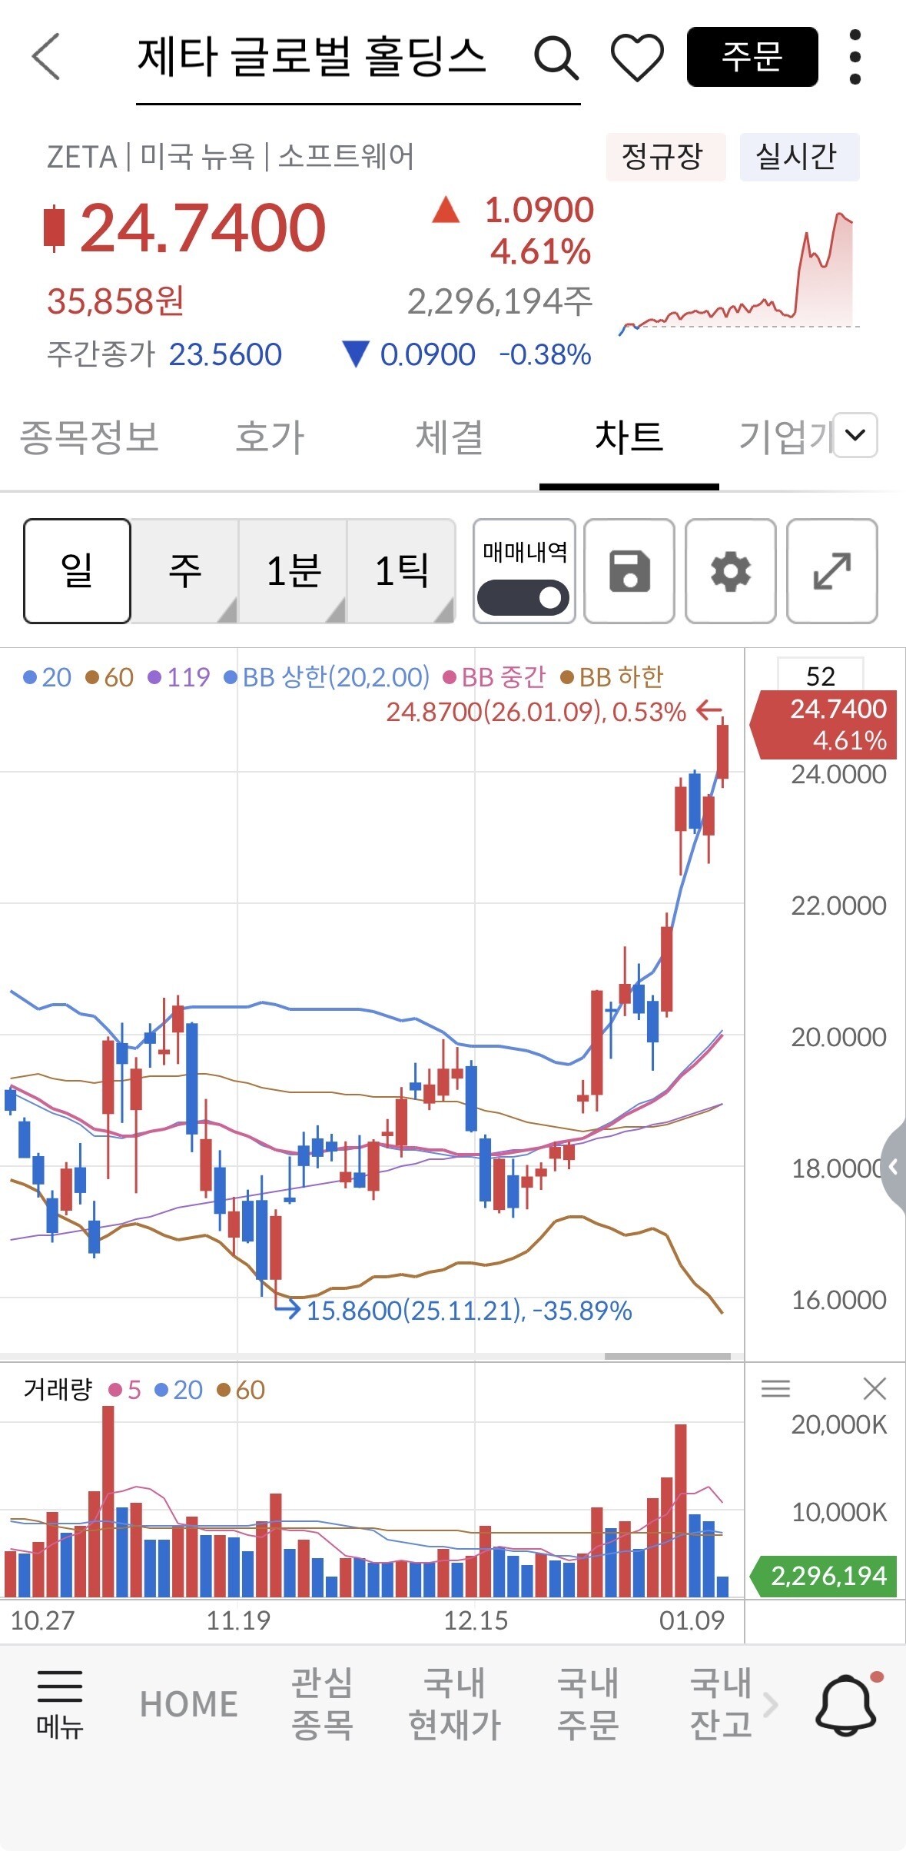The image size is (906, 1851).
Task: Tap the 정규장 session badge
Action: (x=665, y=157)
